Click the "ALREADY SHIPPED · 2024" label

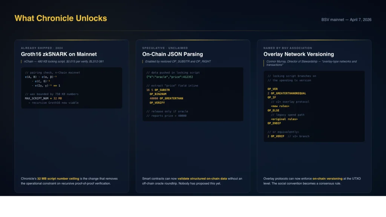[x=43, y=48]
